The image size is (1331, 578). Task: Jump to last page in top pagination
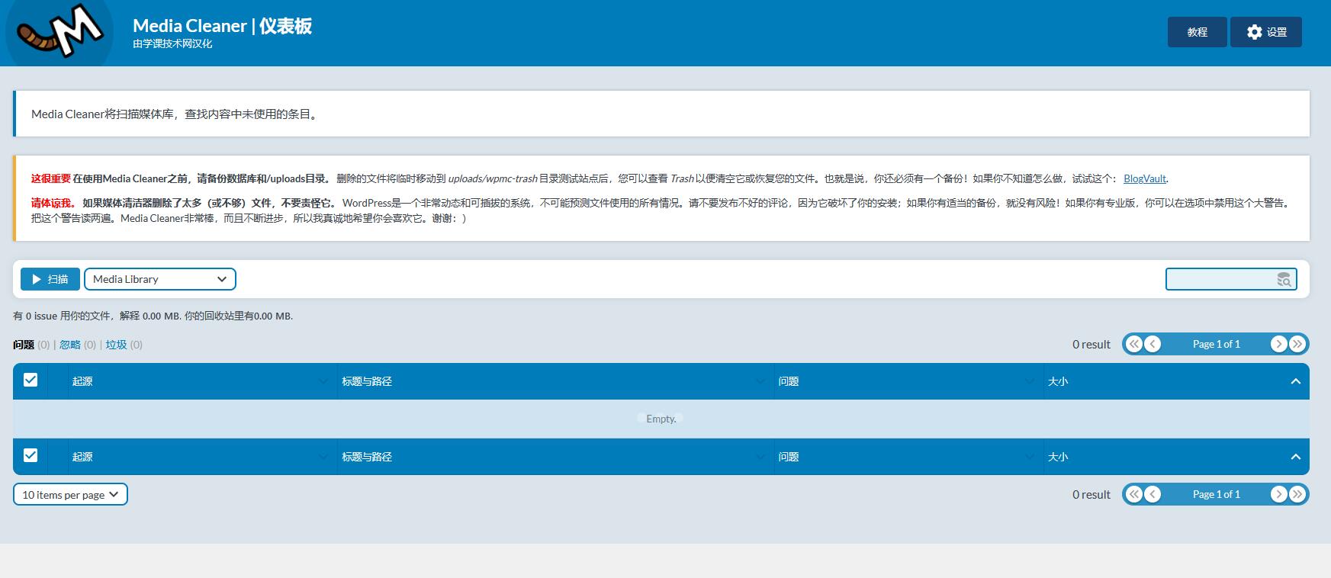(x=1297, y=345)
